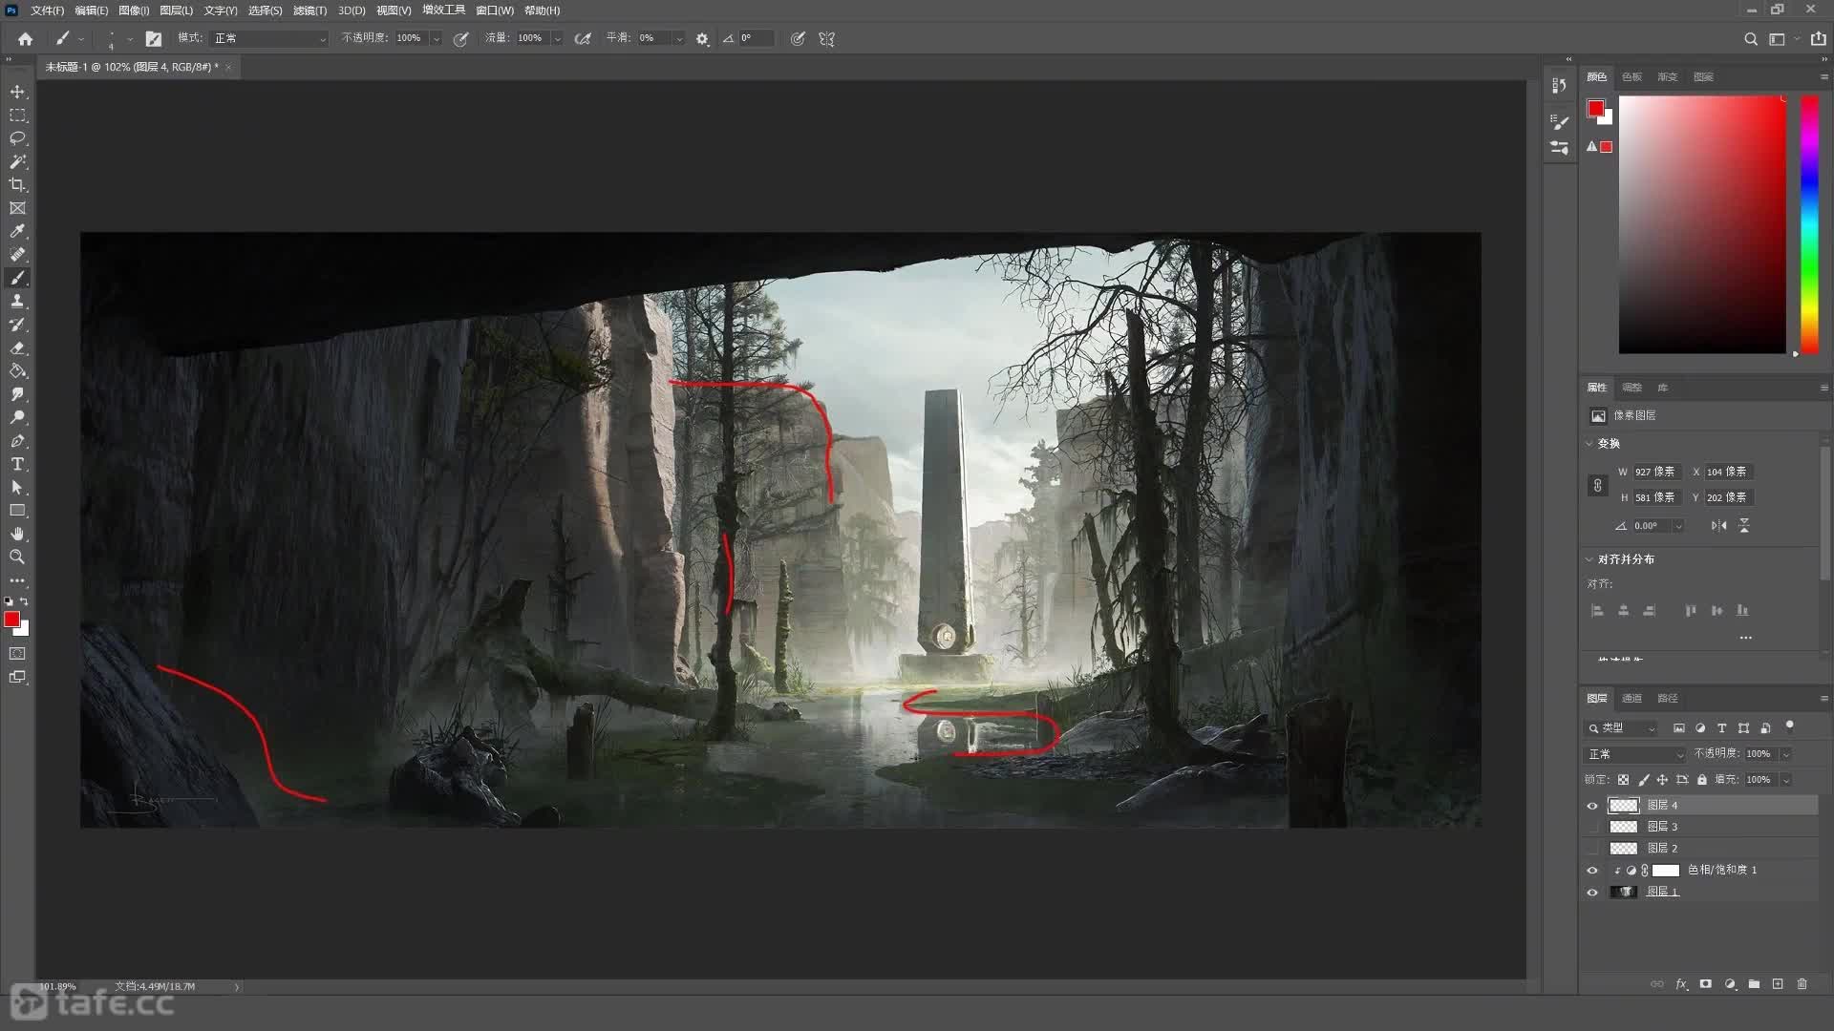The width and height of the screenshot is (1834, 1031).
Task: Click the delete layer trash icon
Action: click(1802, 984)
